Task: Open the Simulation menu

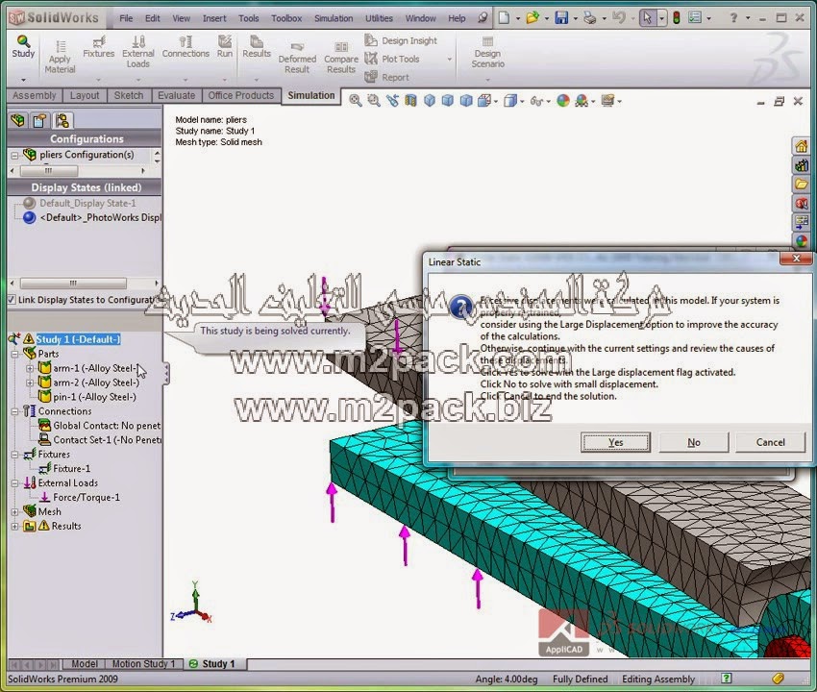Action: tap(334, 18)
